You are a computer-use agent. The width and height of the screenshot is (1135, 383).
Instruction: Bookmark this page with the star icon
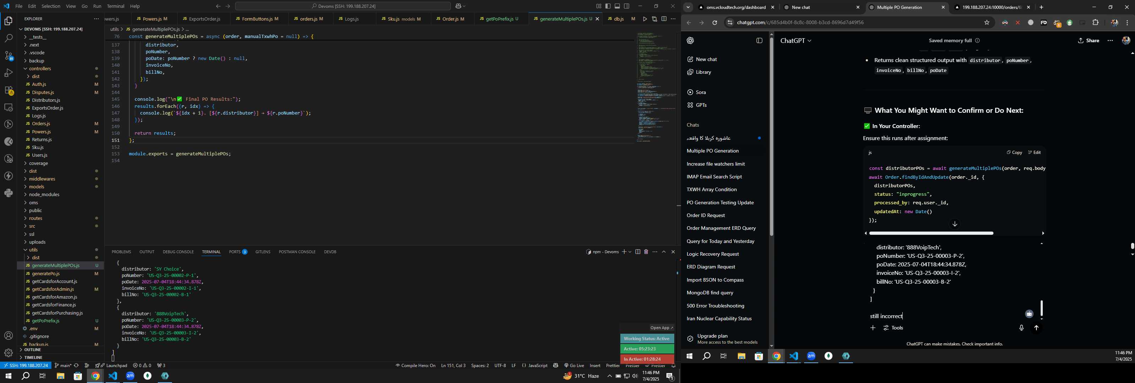point(987,22)
